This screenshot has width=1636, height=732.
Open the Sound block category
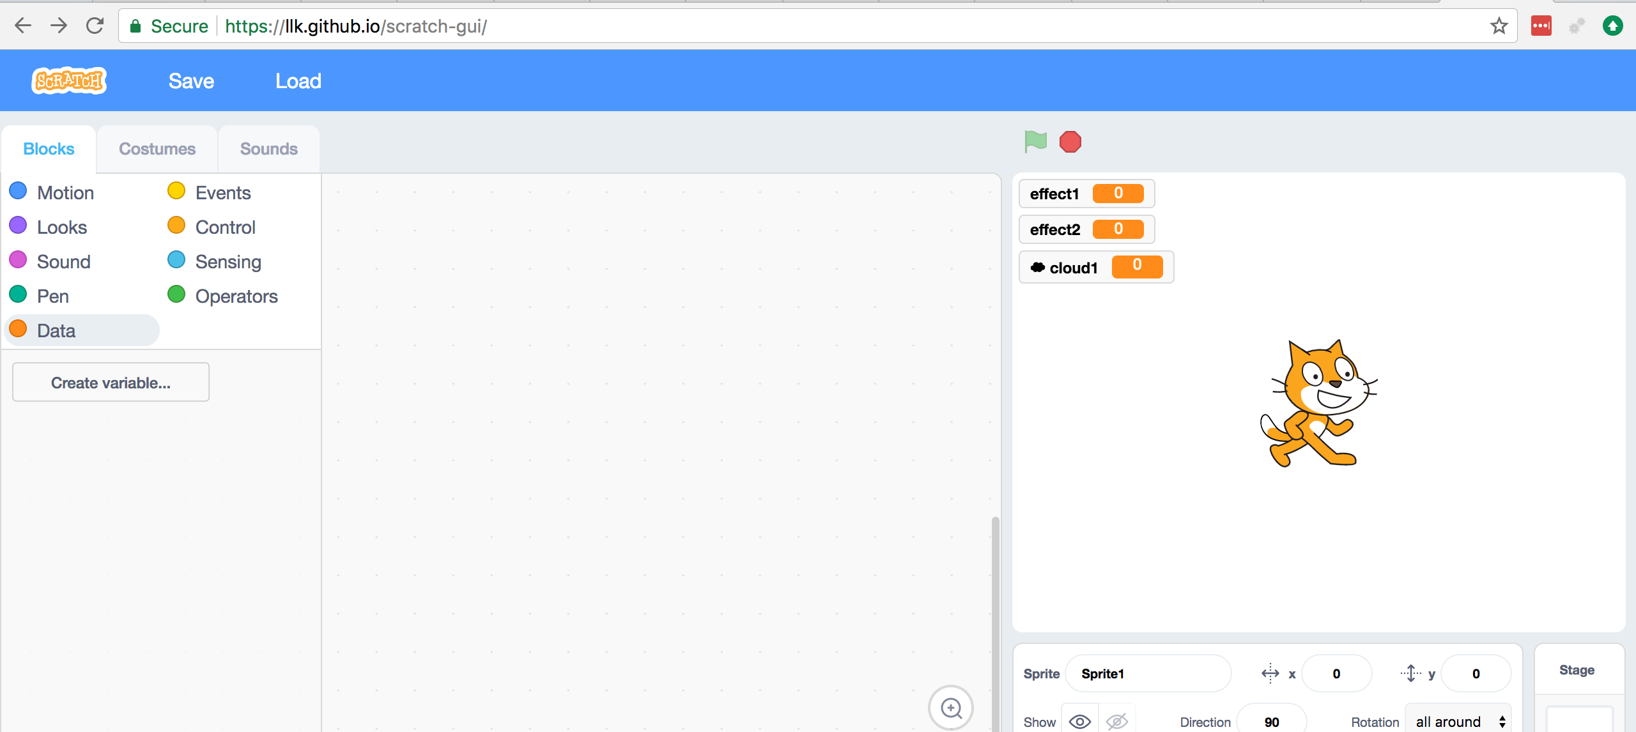63,261
